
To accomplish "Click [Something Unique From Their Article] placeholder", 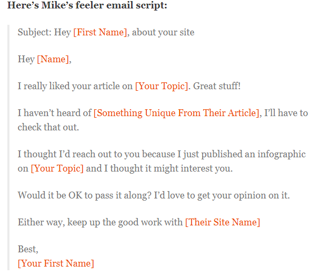I will click(x=176, y=113).
